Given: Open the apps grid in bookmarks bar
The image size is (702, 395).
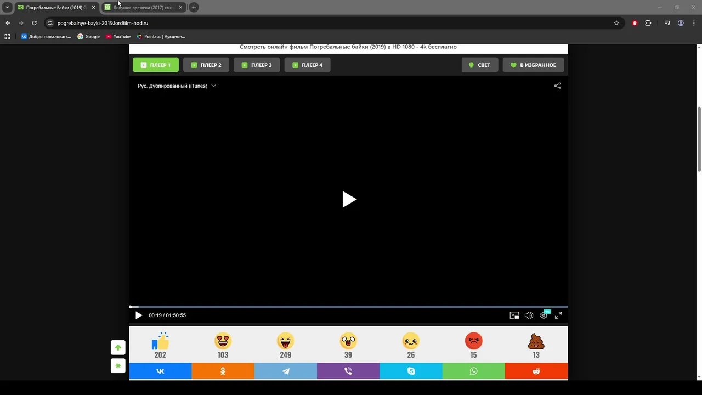Looking at the screenshot, I should (x=7, y=37).
